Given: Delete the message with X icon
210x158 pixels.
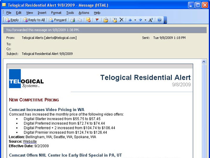Looking at the screenshot, I should [122, 20].
